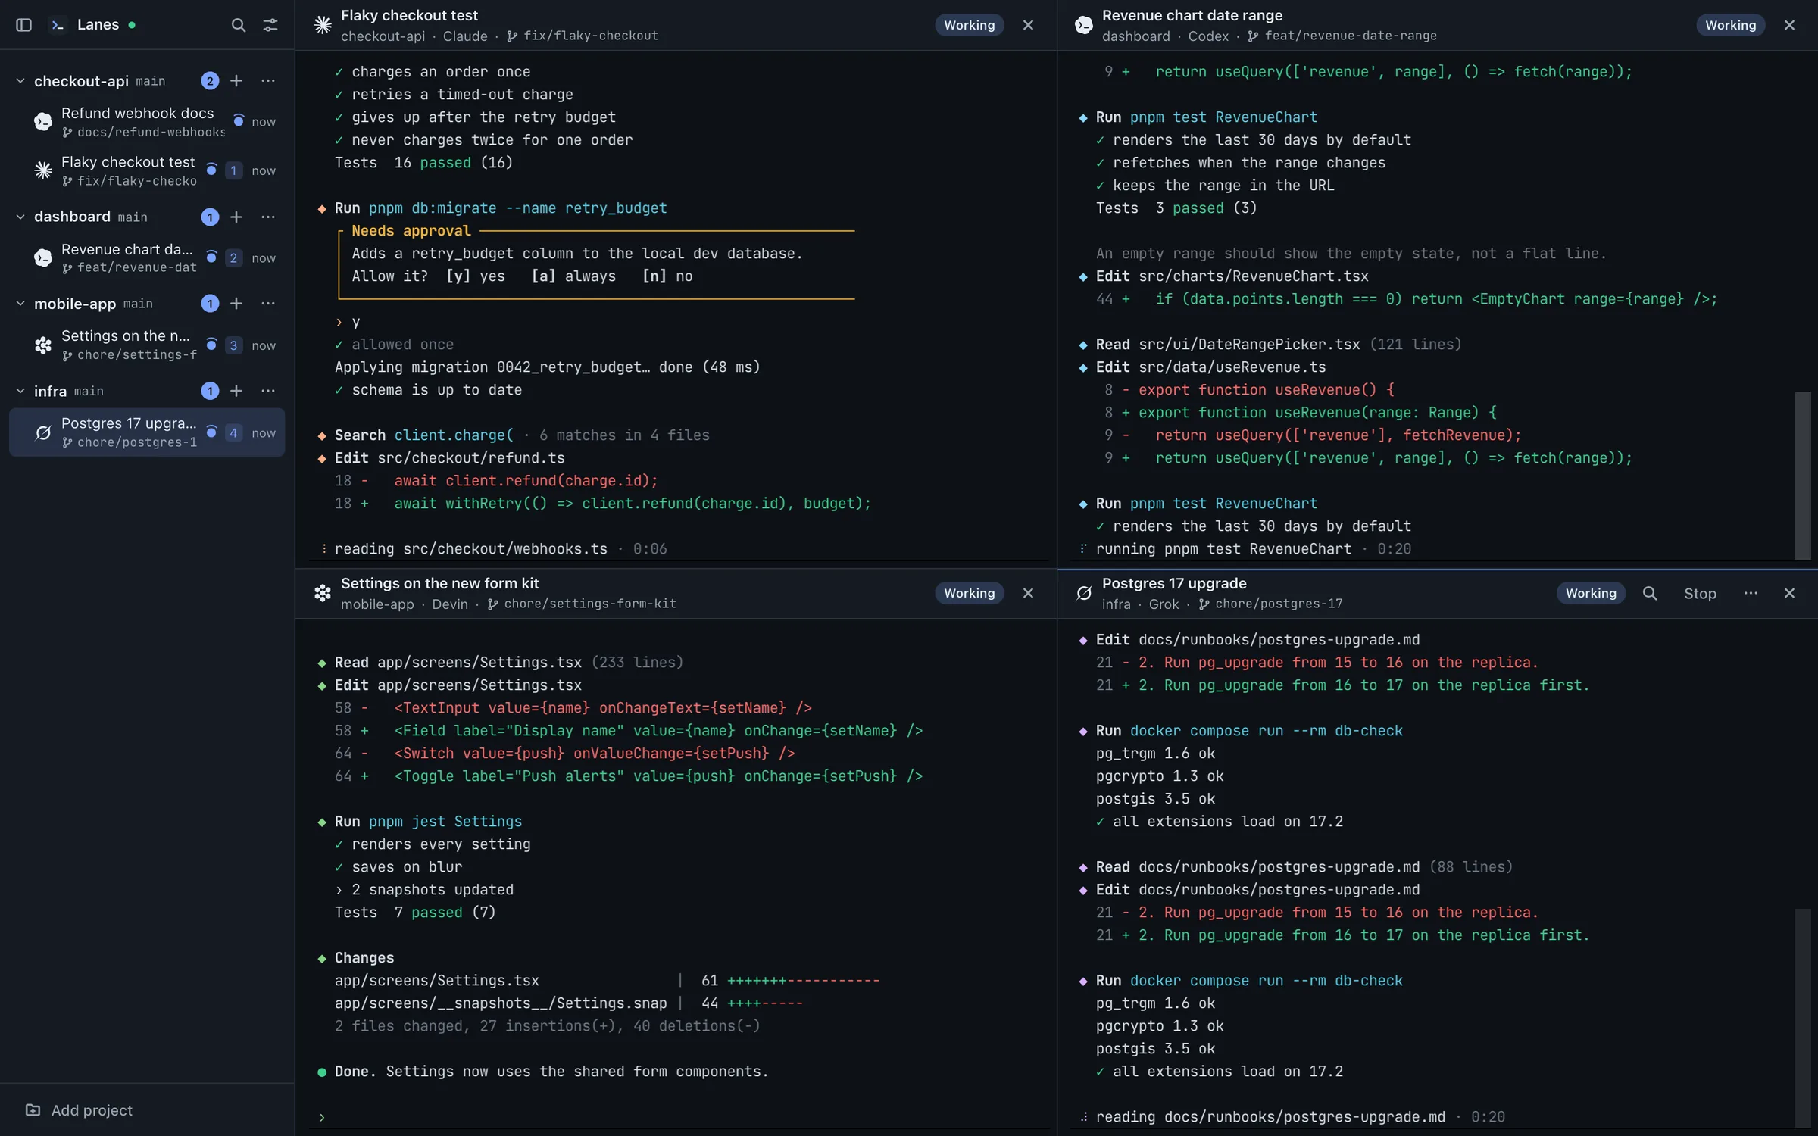1818x1136 pixels.
Task: Collapse the checkout-api project group
Action: [x=20, y=81]
